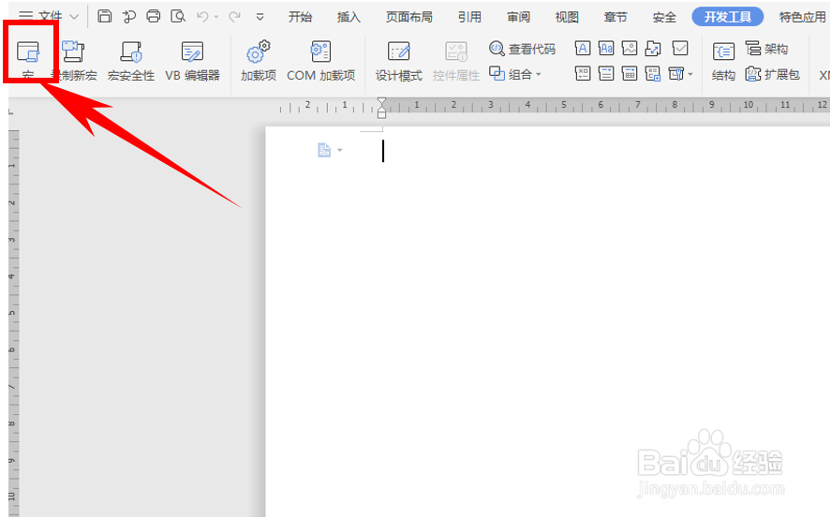831x518 pixels.
Task: Switch to the 开始 tab
Action: tap(300, 17)
